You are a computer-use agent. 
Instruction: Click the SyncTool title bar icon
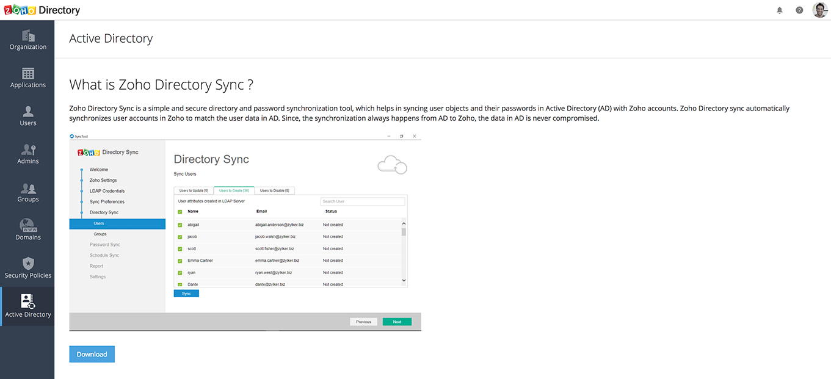[x=72, y=136]
